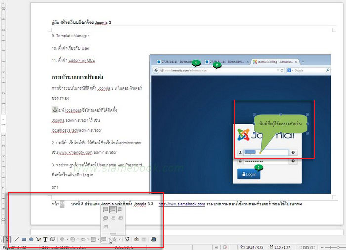
Task: Open the Callouts dropdown arrow
Action: click(109, 239)
